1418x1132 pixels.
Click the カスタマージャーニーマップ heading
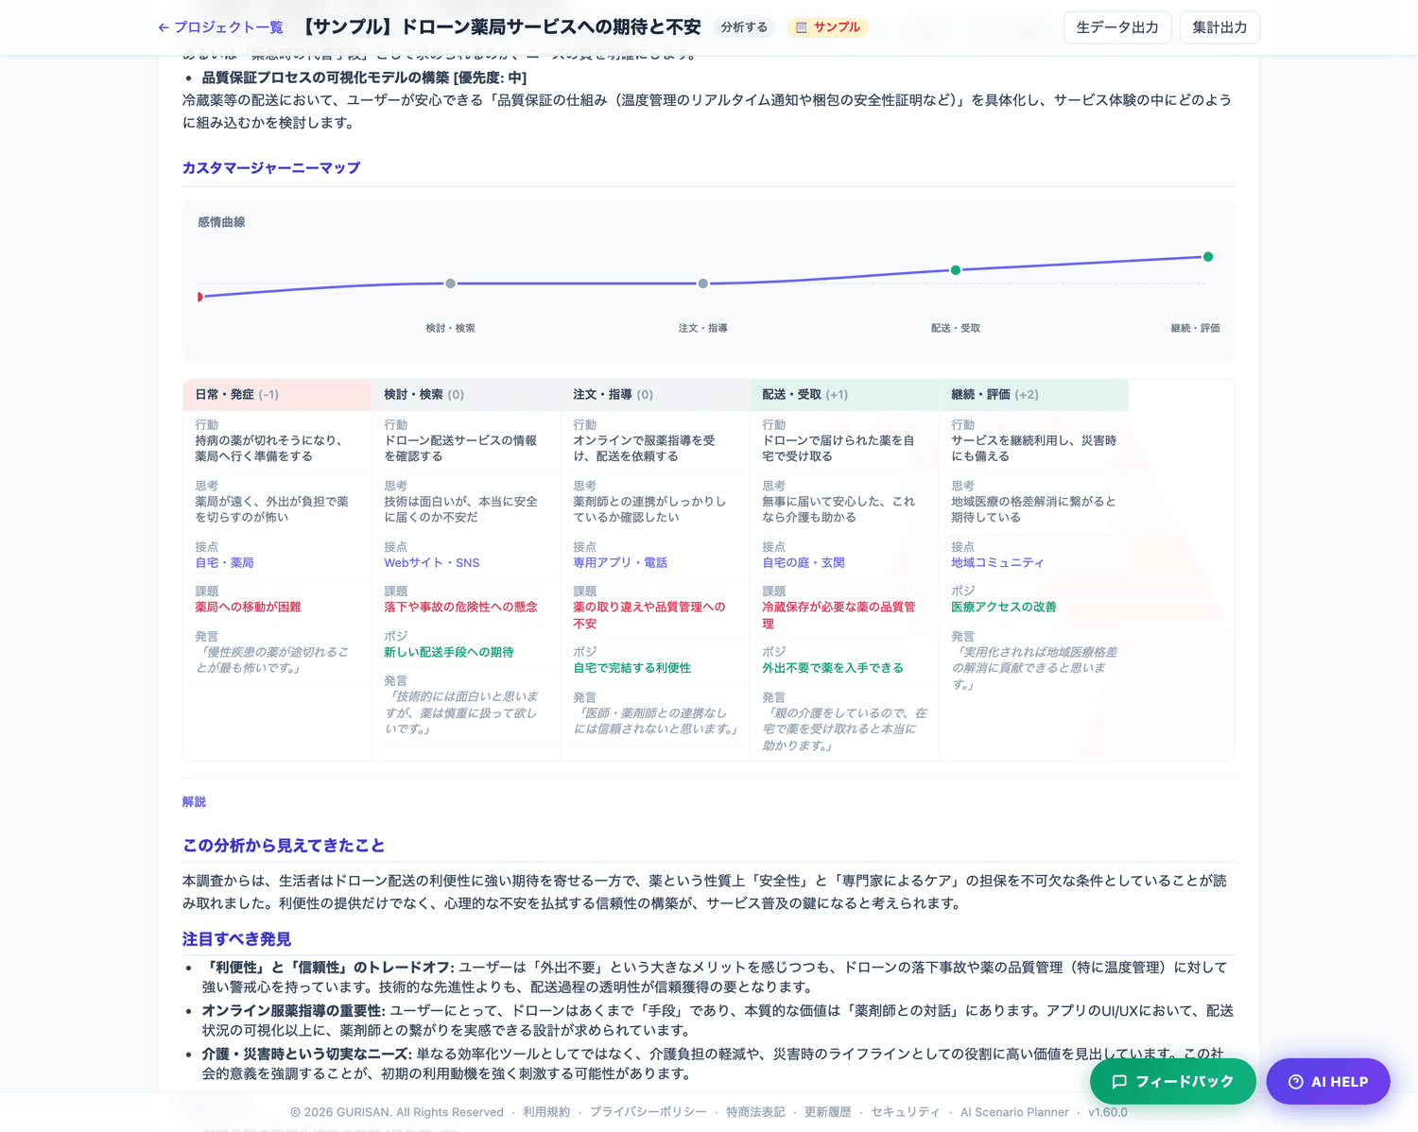tap(271, 167)
